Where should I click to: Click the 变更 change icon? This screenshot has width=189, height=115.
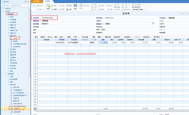point(92,4)
